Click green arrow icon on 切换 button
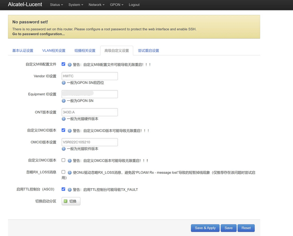293x236 pixels. [65, 201]
